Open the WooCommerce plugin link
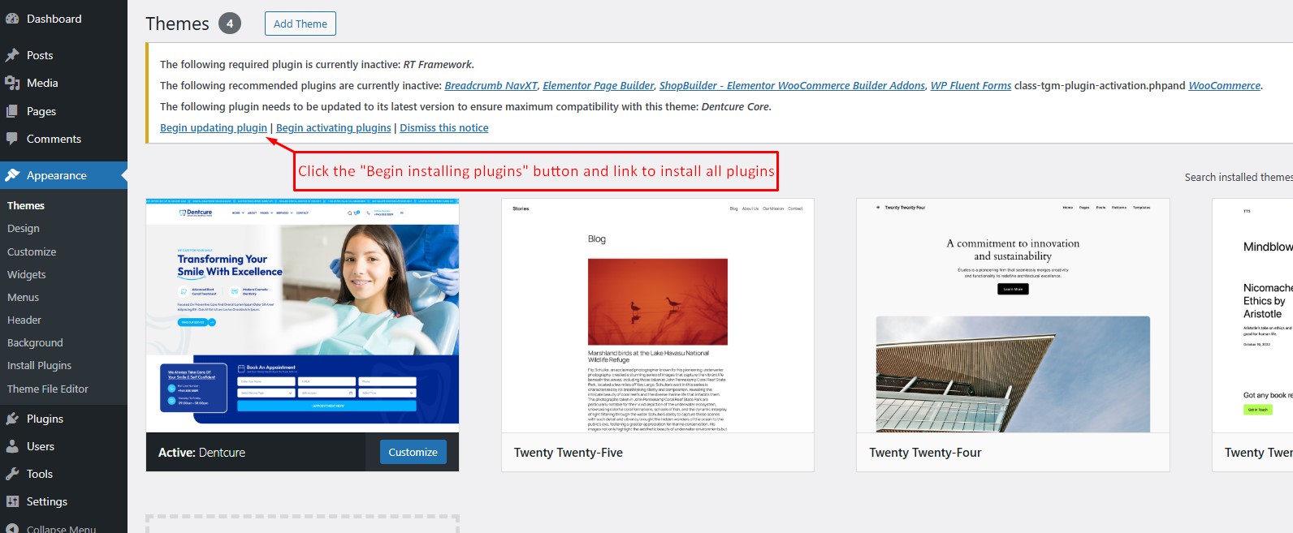Image resolution: width=1293 pixels, height=533 pixels. (x=1225, y=85)
